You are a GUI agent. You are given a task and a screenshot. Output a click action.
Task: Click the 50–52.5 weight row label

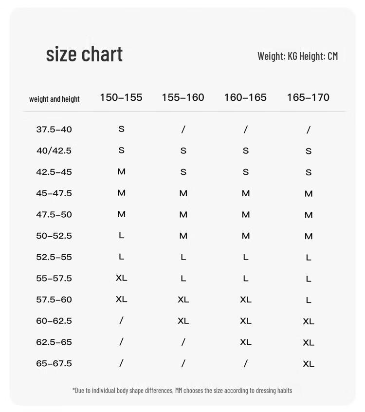[54, 236]
